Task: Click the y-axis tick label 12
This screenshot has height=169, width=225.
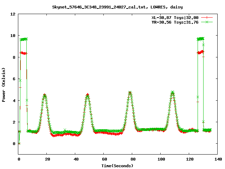Action: [x=13, y=14]
